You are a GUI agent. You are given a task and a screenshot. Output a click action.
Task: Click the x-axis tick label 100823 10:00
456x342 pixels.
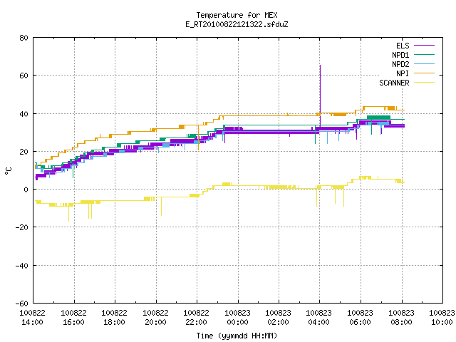(x=442, y=318)
